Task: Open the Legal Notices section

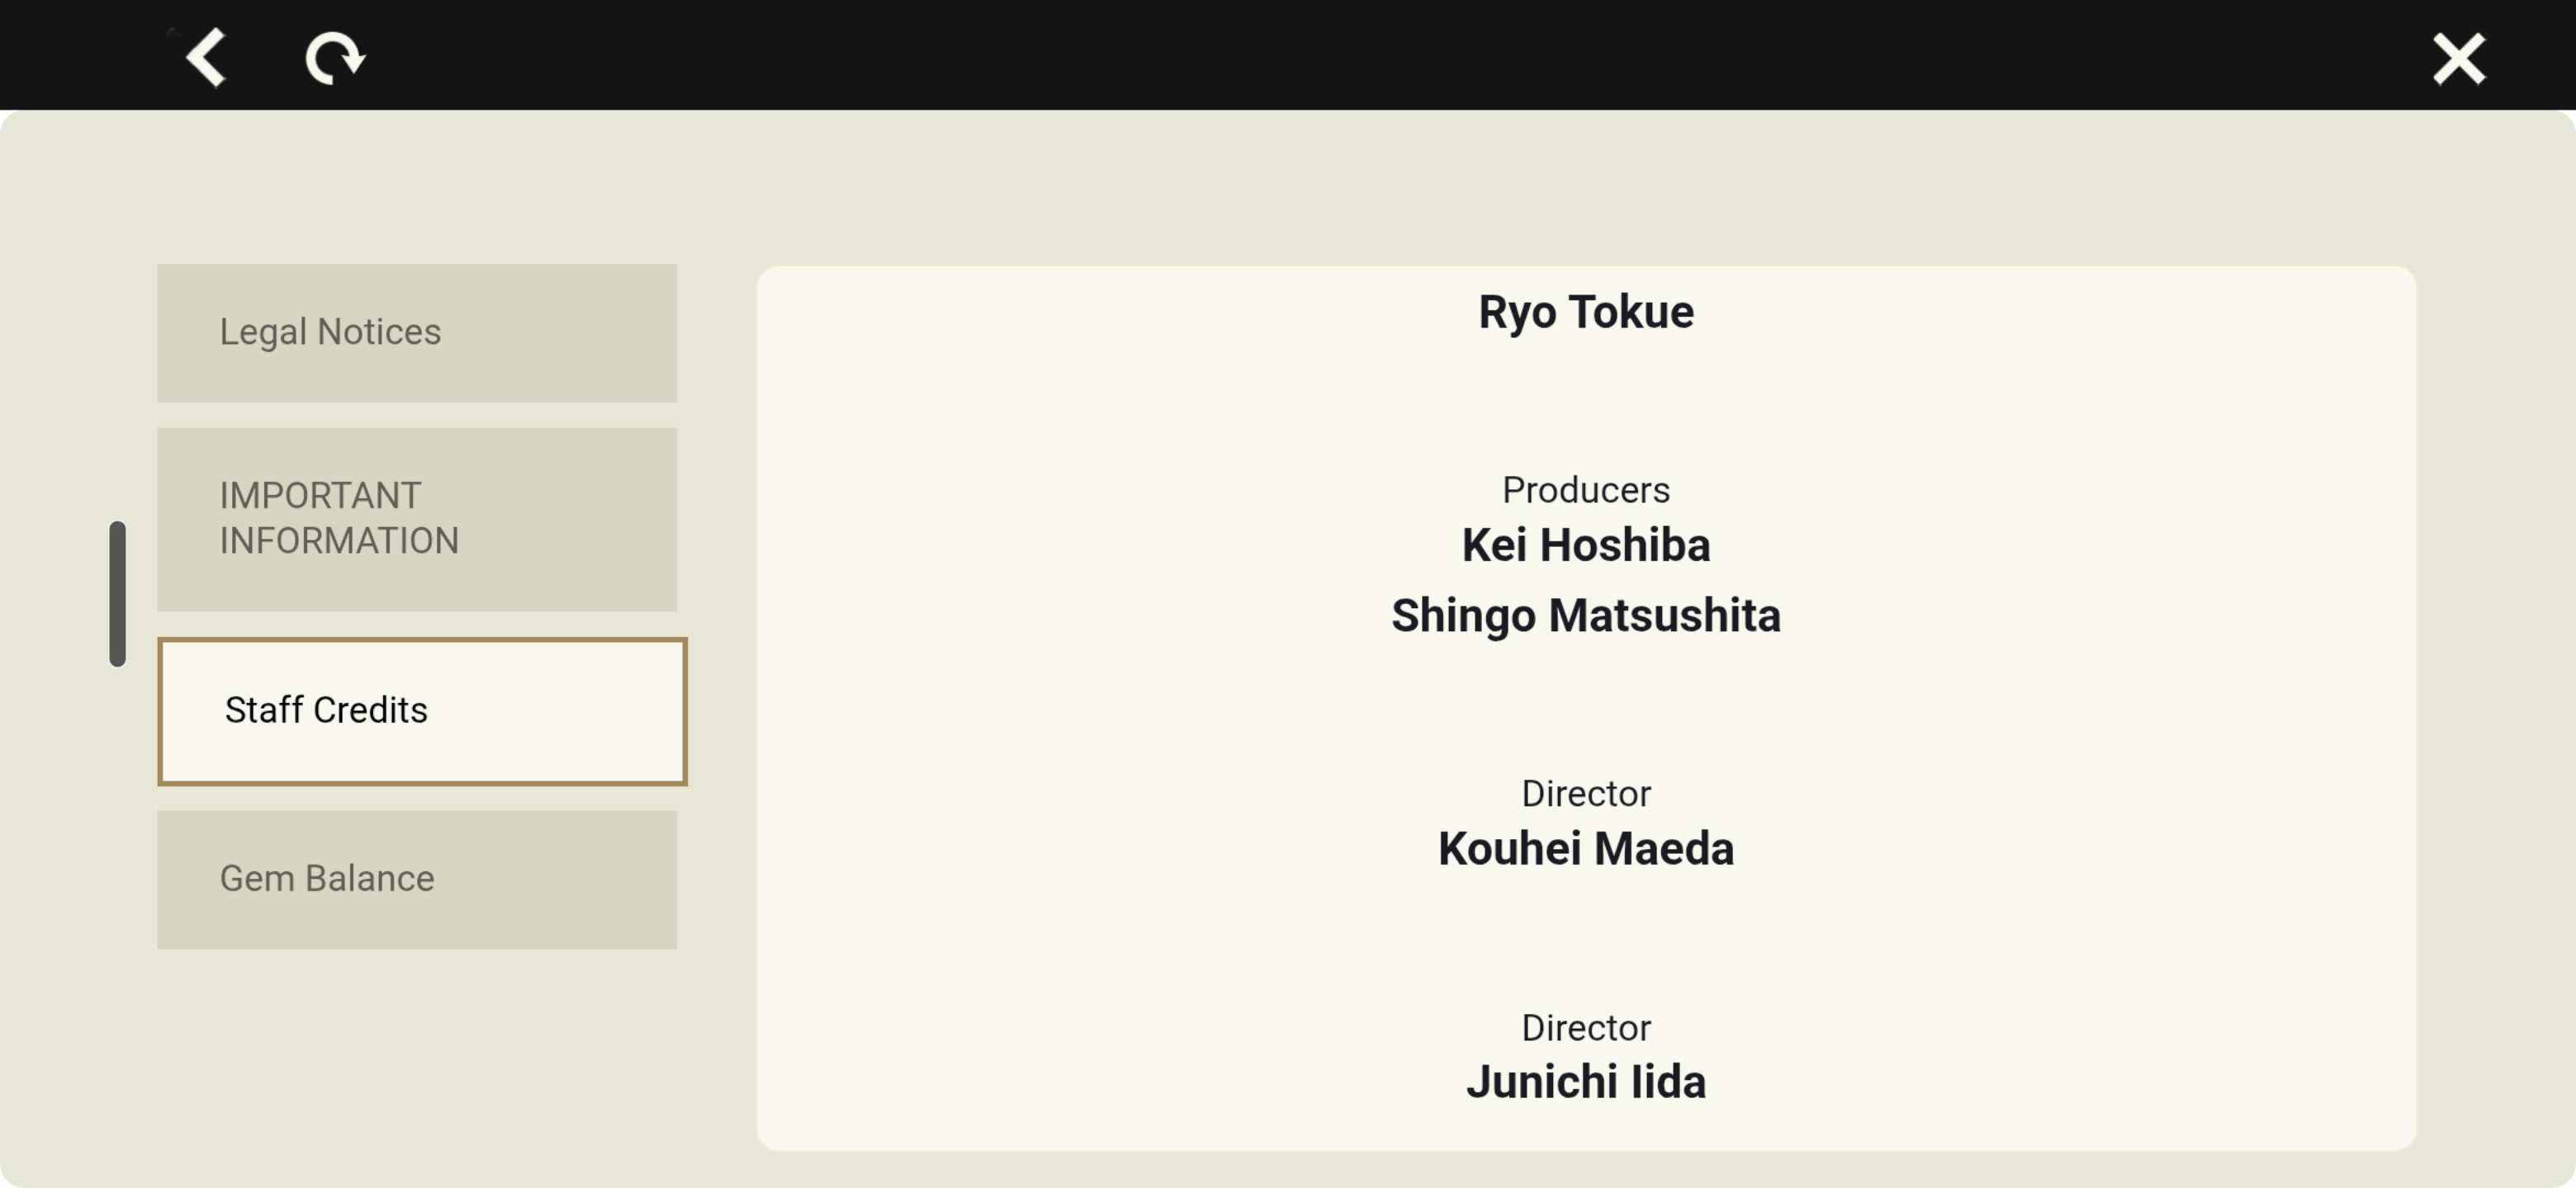Action: pos(417,332)
